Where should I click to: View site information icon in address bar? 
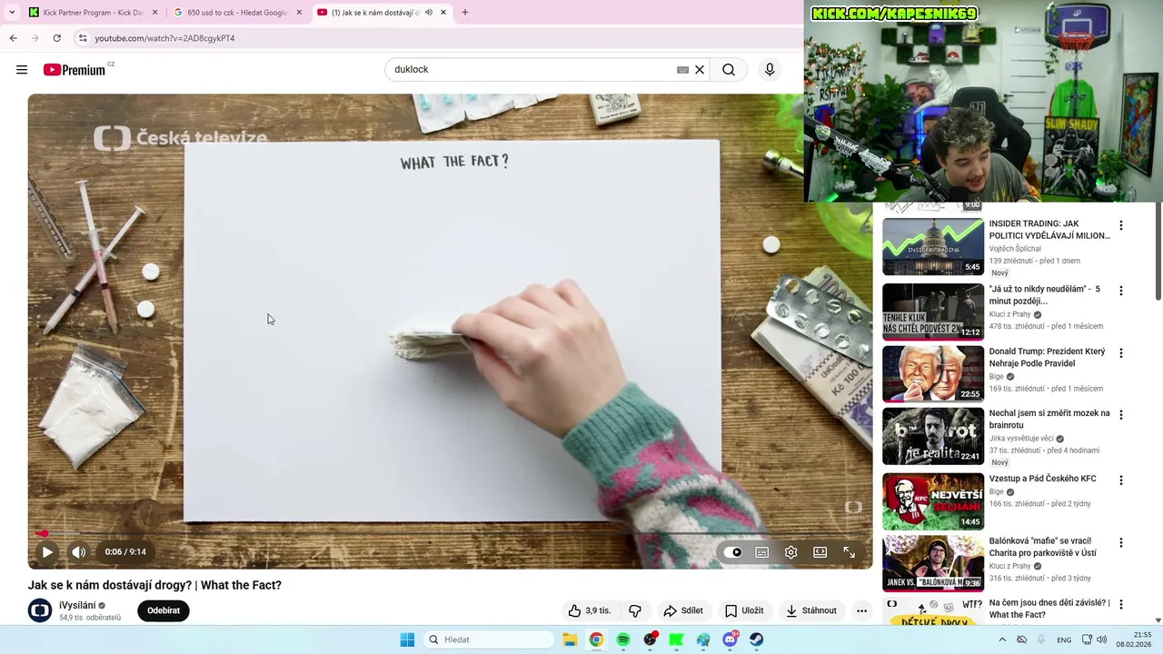click(x=83, y=38)
